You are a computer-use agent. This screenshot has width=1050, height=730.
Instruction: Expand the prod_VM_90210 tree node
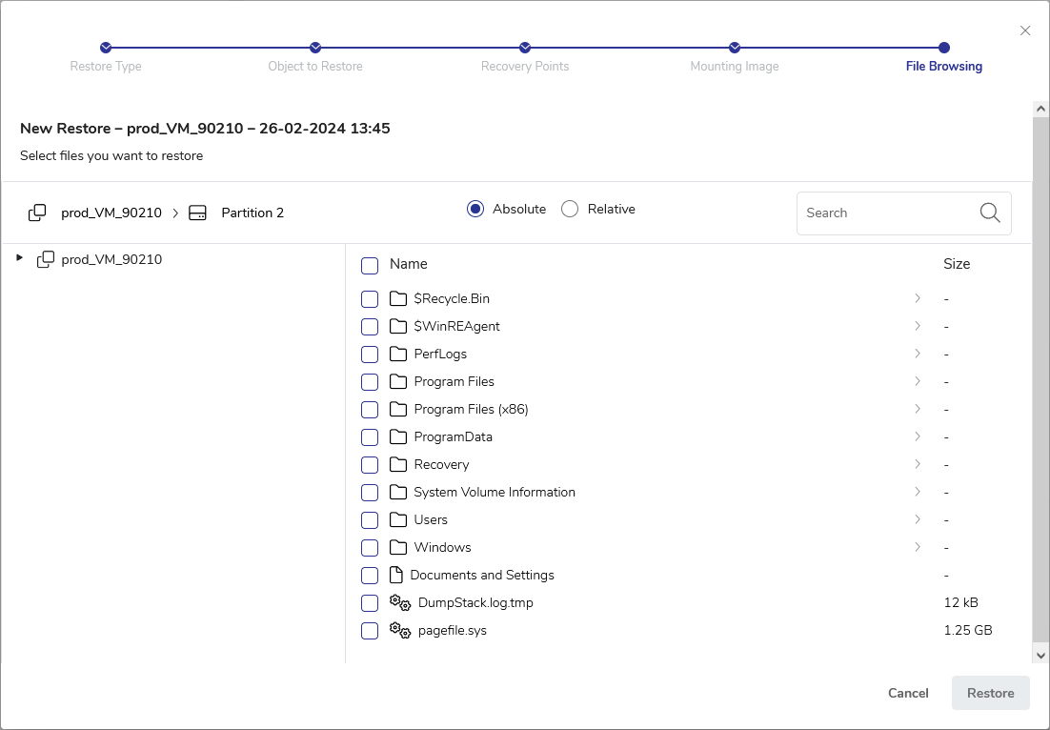click(x=20, y=258)
